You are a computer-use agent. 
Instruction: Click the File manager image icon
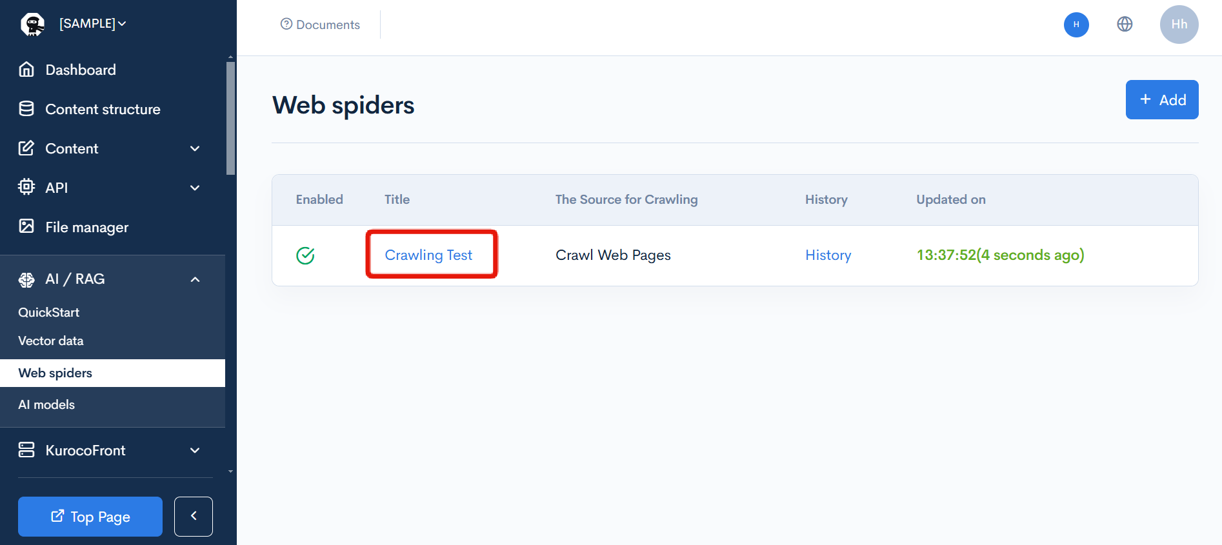coord(26,226)
